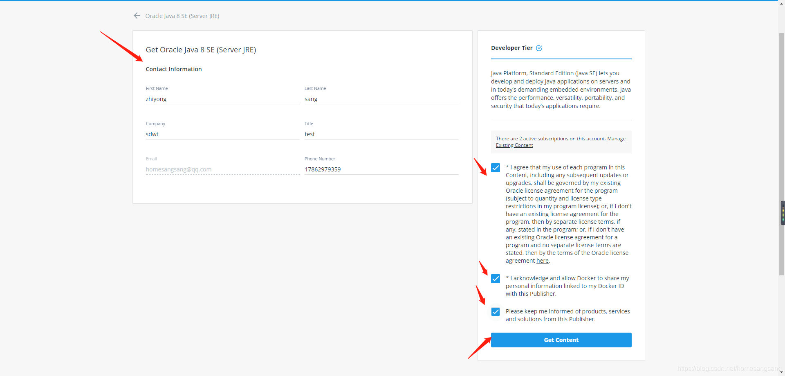Click the scrollbar down arrow at bottom
This screenshot has height=376, width=785.
[781, 372]
